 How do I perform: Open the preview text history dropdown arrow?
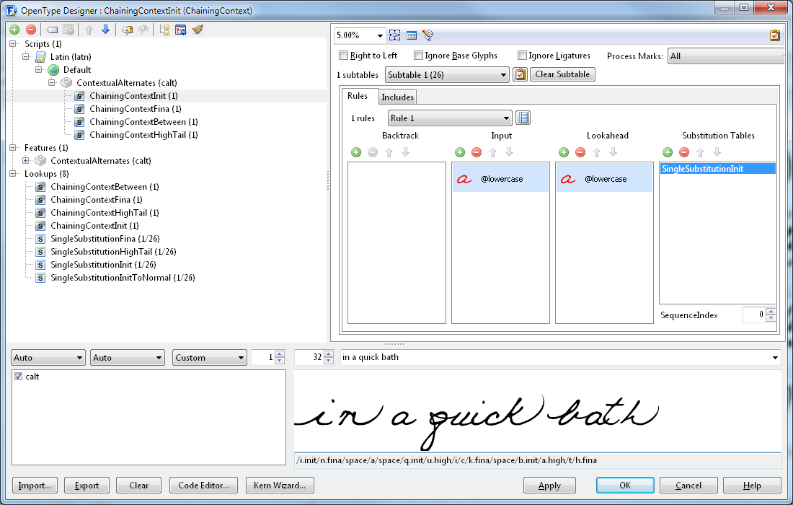[775, 358]
